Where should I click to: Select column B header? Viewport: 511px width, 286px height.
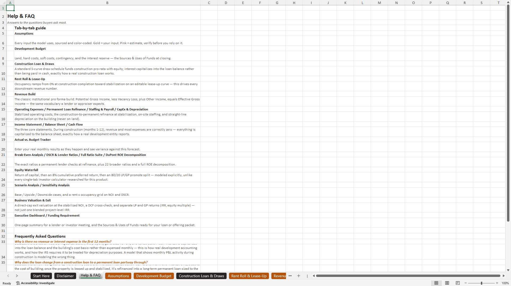tap(107, 3)
